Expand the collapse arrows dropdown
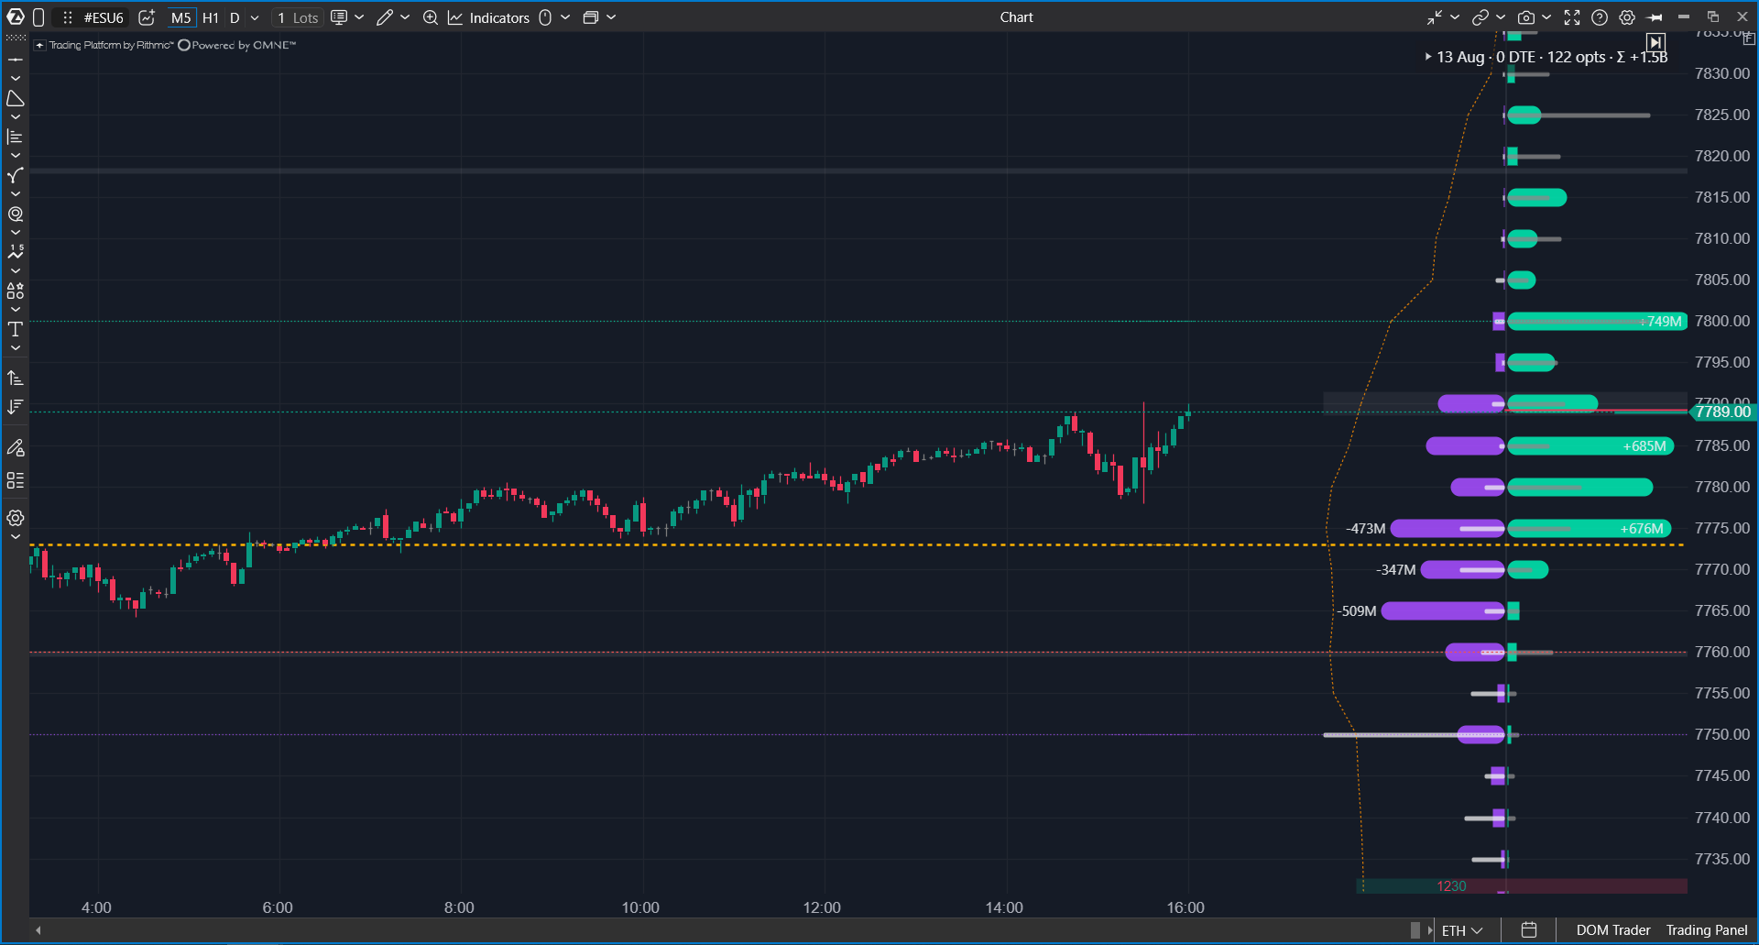The image size is (1759, 945). click(x=1455, y=17)
